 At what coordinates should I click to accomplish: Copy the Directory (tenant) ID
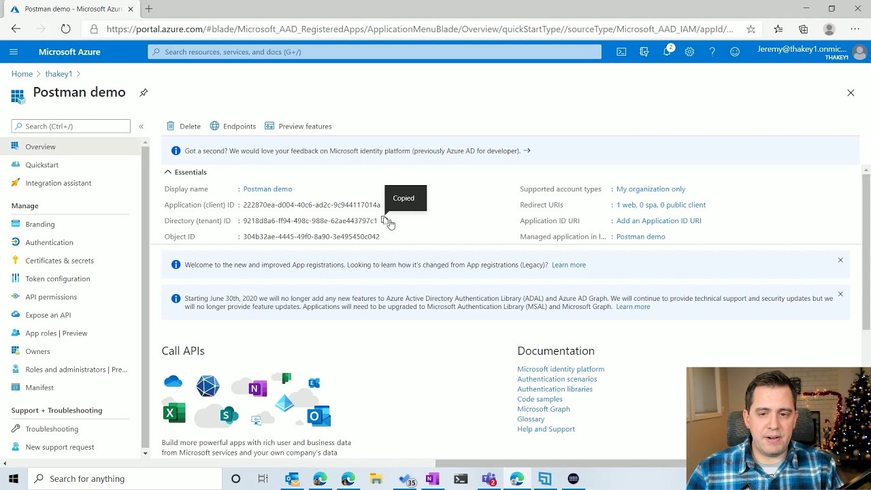(385, 220)
